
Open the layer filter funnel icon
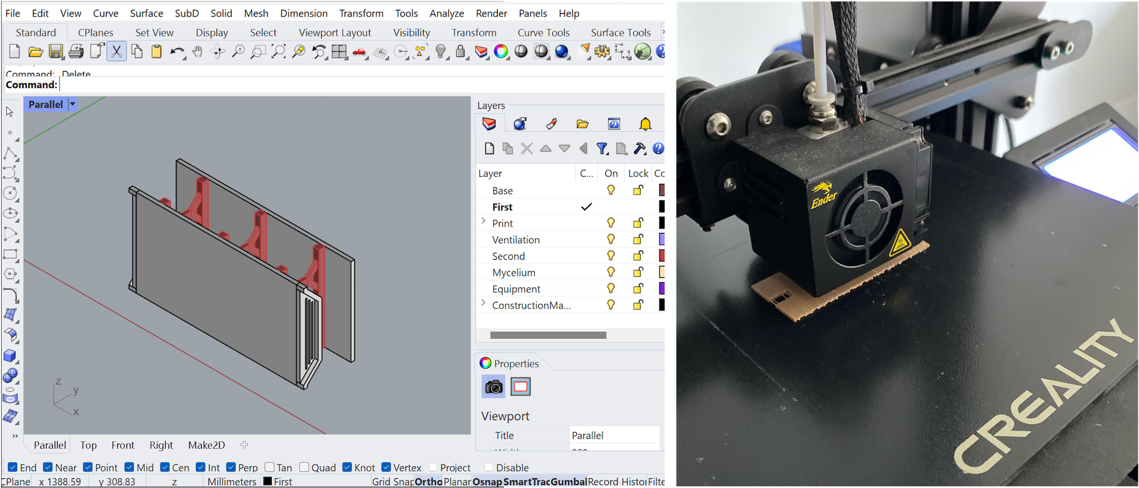click(x=602, y=149)
